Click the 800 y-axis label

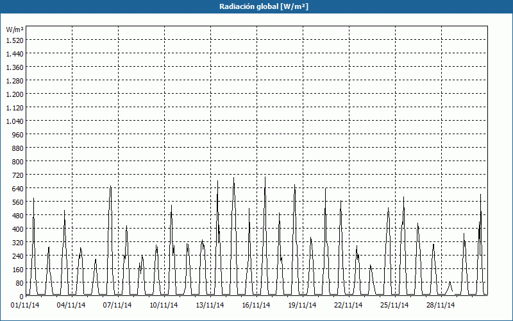pyautogui.click(x=18, y=162)
